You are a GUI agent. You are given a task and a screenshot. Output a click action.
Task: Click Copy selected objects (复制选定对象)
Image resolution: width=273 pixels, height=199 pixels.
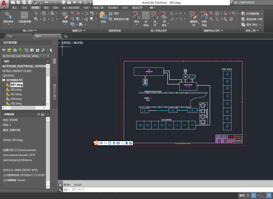coord(119,19)
